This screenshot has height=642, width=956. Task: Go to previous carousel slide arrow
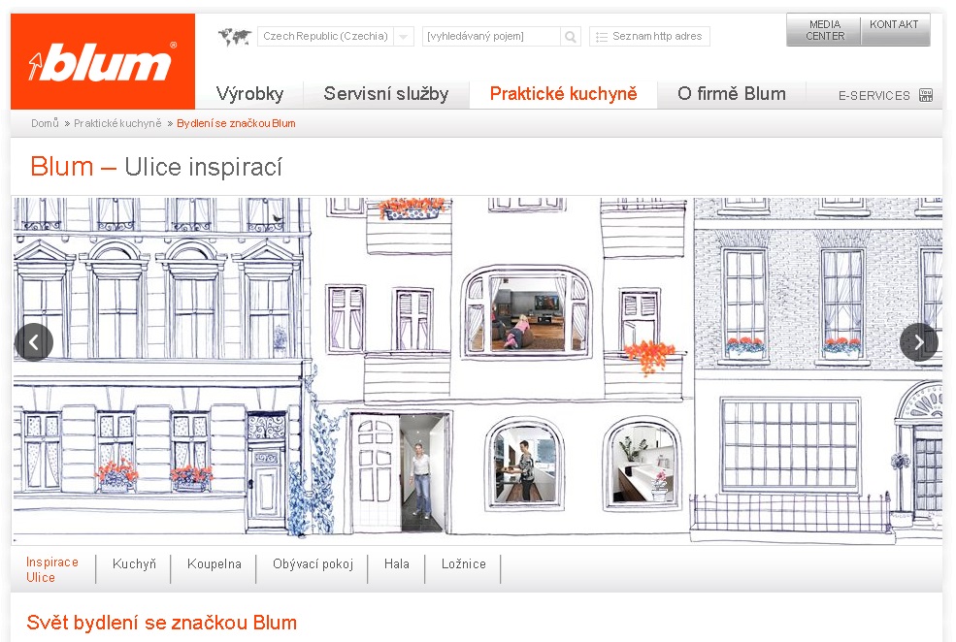tap(34, 342)
